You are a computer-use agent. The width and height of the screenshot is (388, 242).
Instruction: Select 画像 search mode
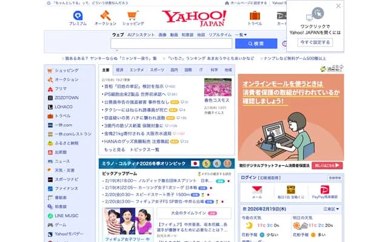pyautogui.click(x=162, y=35)
